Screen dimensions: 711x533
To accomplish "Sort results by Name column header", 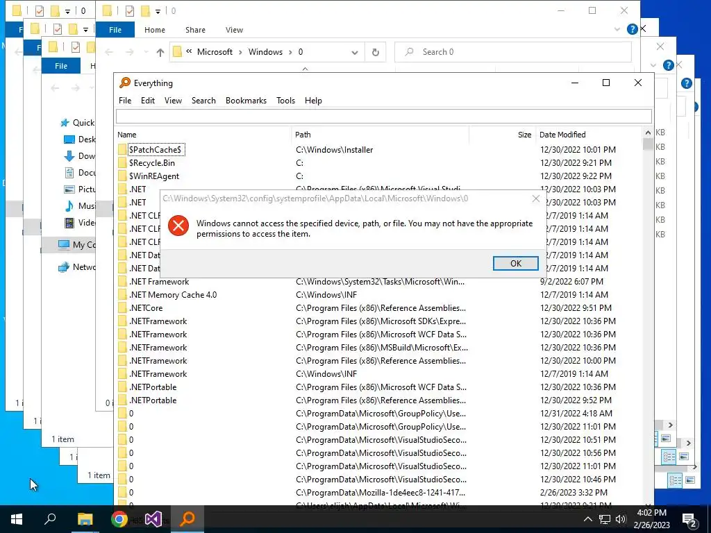I will (203, 135).
